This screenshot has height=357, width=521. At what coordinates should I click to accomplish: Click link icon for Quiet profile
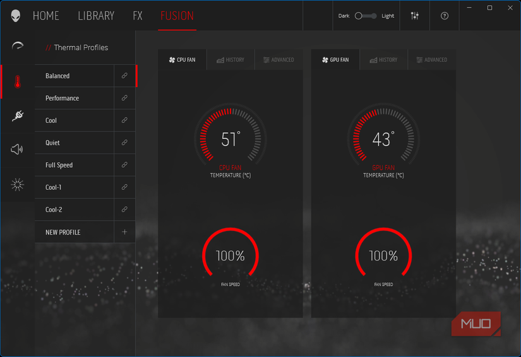click(x=124, y=143)
